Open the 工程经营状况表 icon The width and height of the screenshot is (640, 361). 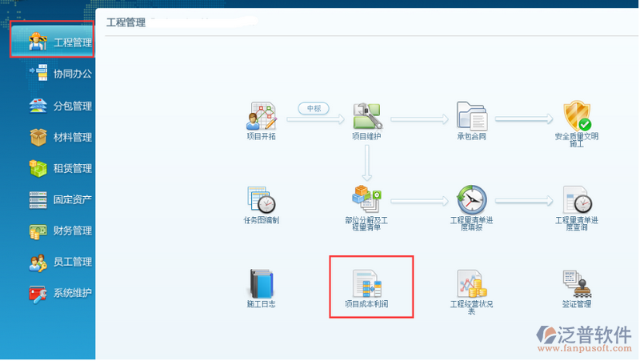472,283
